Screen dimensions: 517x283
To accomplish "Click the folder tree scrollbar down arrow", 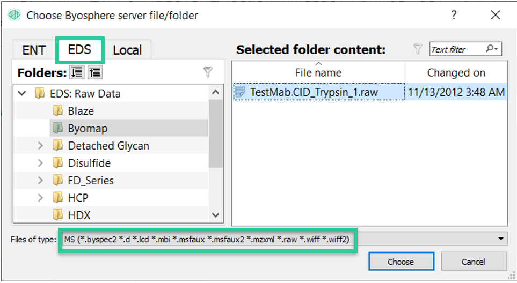I will 216,215.
